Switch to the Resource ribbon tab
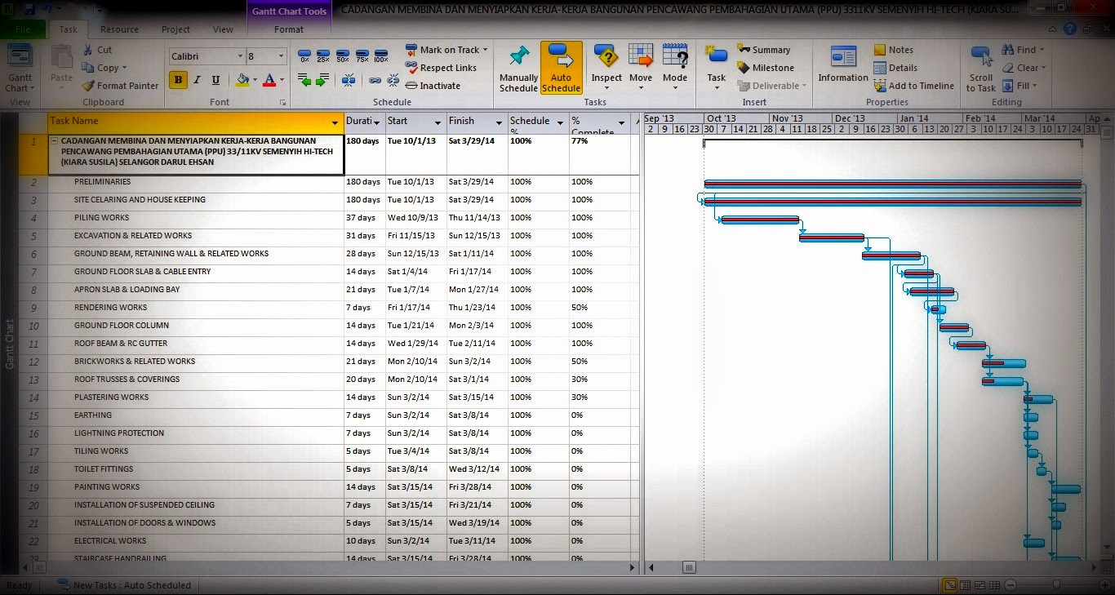This screenshot has width=1115, height=595. click(x=119, y=29)
